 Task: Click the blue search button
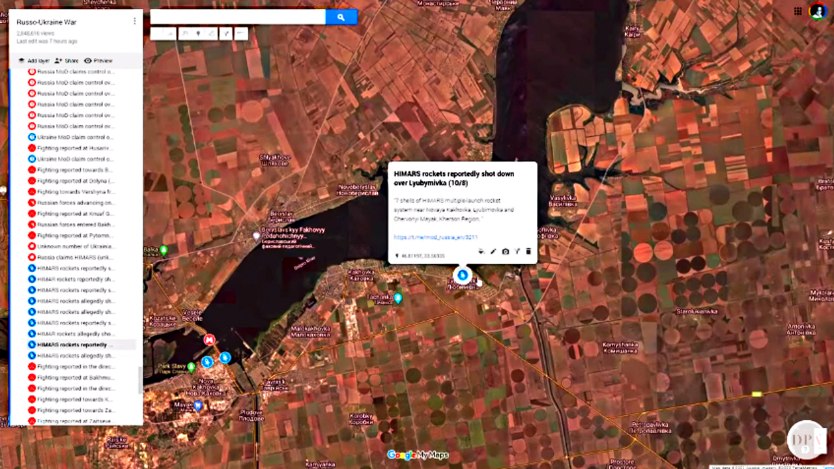[341, 17]
